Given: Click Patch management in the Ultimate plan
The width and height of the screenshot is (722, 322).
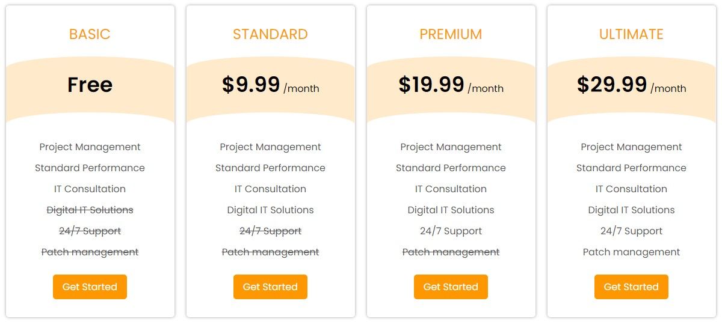Looking at the screenshot, I should point(631,252).
